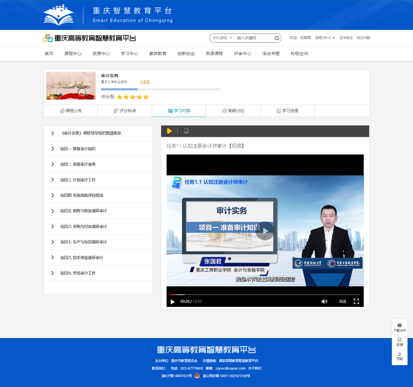The image size is (413, 387).
Task: Expand 项目一 准备审计知识 section
Action: tap(98, 149)
